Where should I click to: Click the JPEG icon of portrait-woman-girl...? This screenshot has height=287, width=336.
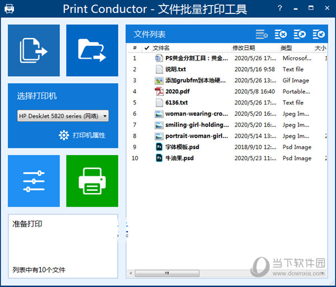coord(159,136)
